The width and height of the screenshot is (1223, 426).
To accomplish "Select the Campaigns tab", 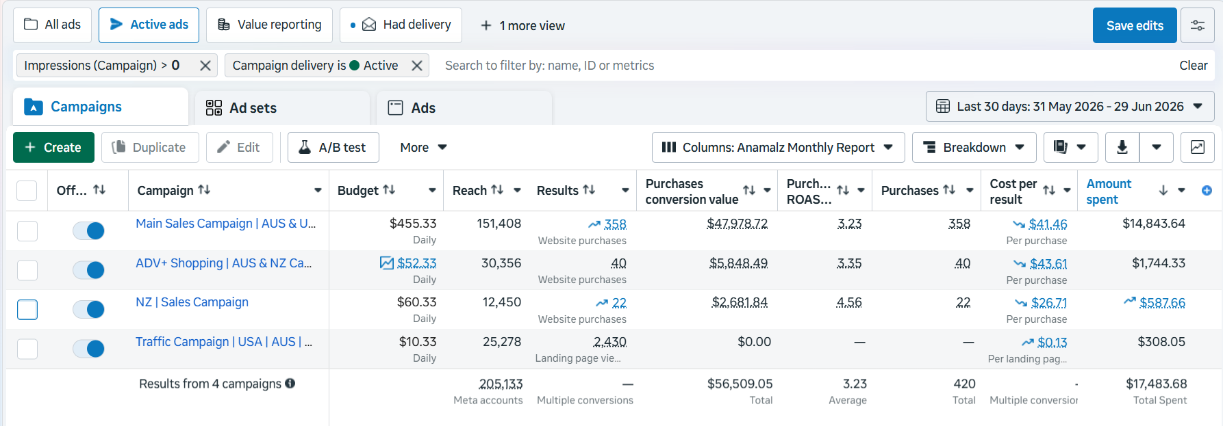I will (101, 107).
